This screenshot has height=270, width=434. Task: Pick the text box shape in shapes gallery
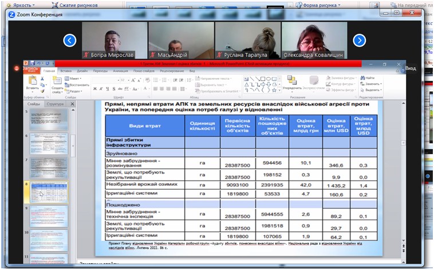pos(246,79)
